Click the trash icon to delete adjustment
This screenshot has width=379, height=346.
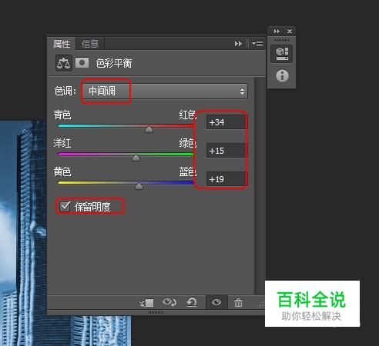point(238,303)
